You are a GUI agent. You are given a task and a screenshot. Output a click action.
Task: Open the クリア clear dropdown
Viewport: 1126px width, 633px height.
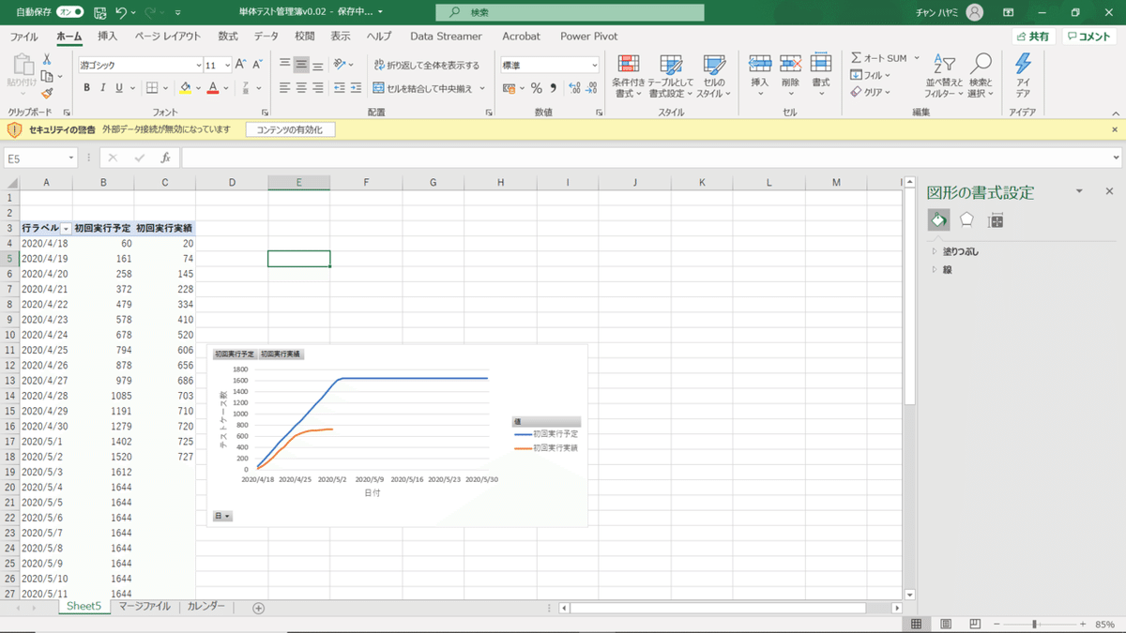tap(871, 92)
